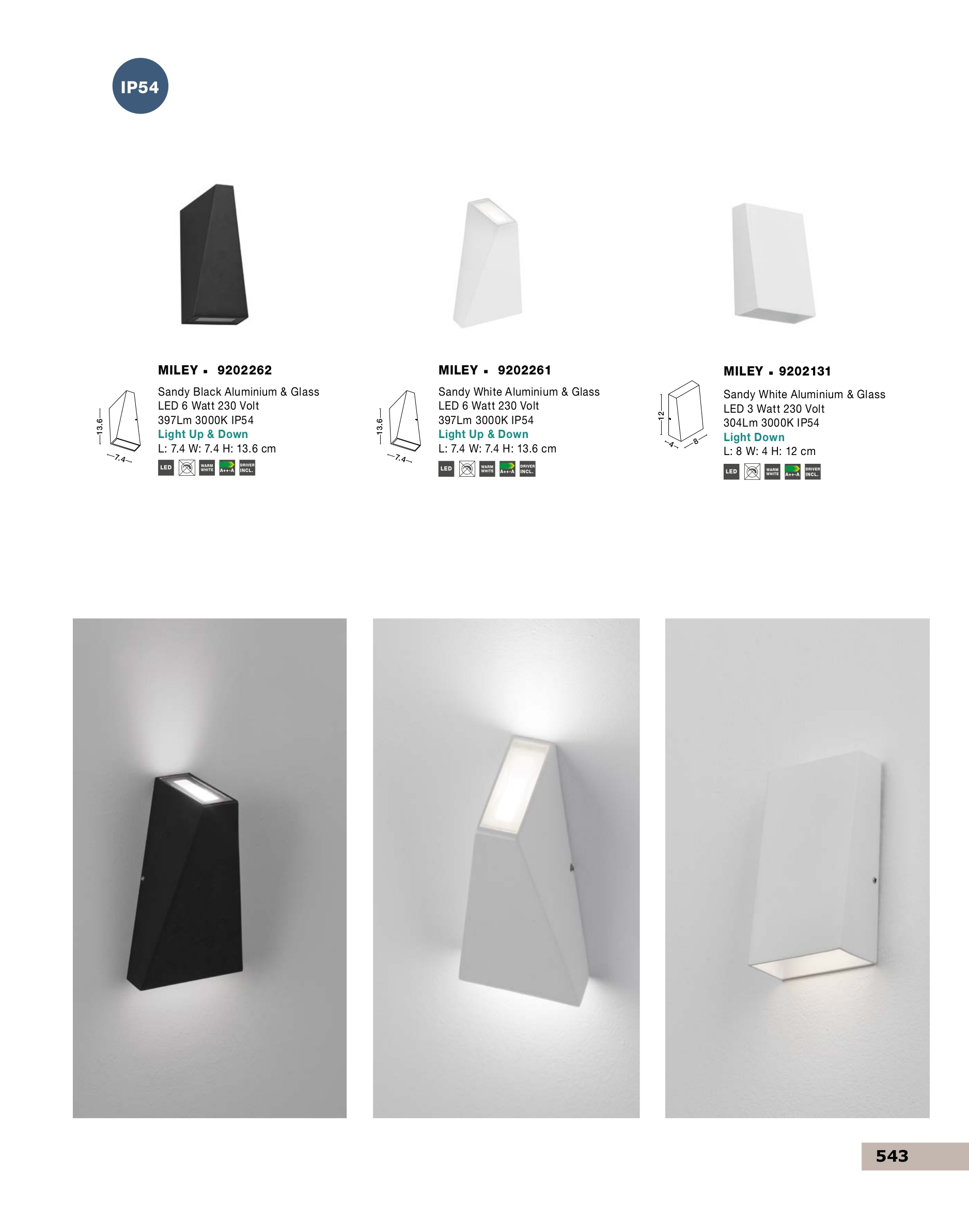Select the MILEY 9202131 product title
Viewport: 969px width, 1220px height.
coord(777,371)
